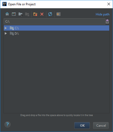Select the Project directory toolbar icon

[x=20, y=14]
